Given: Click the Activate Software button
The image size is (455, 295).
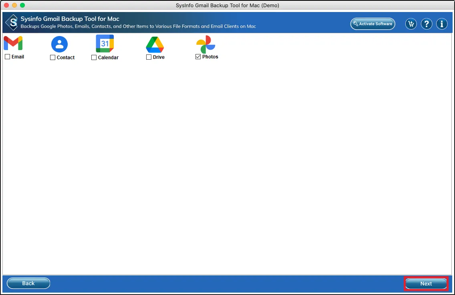Looking at the screenshot, I should pyautogui.click(x=373, y=24).
